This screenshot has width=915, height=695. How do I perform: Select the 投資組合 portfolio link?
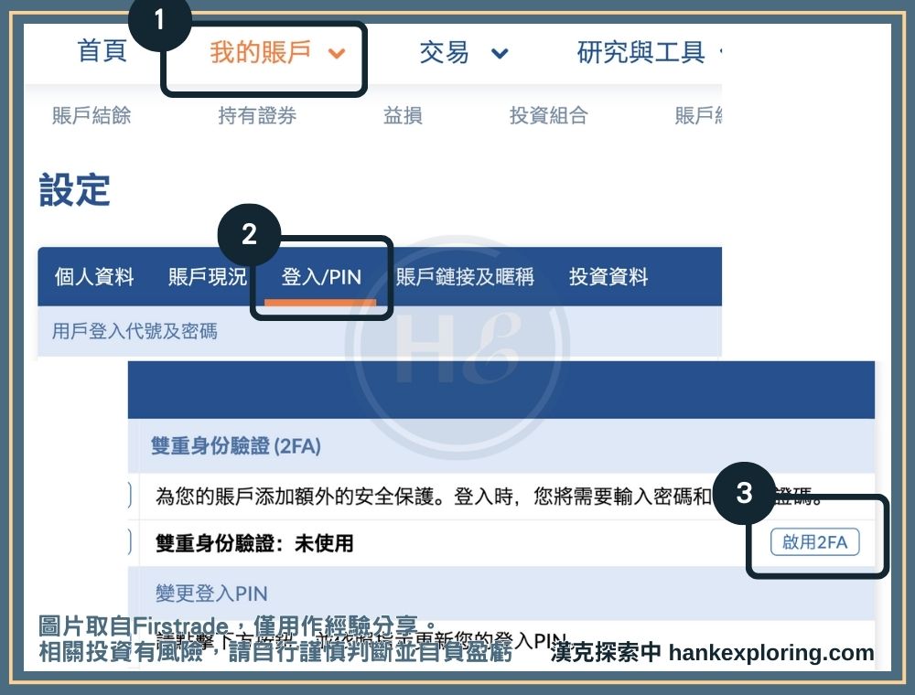[548, 115]
